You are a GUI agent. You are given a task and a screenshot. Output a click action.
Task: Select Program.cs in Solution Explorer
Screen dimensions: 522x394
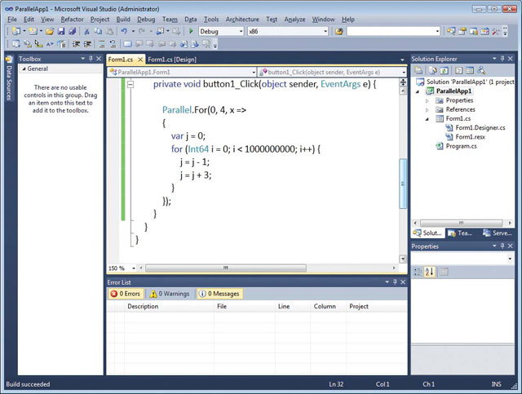(x=461, y=146)
